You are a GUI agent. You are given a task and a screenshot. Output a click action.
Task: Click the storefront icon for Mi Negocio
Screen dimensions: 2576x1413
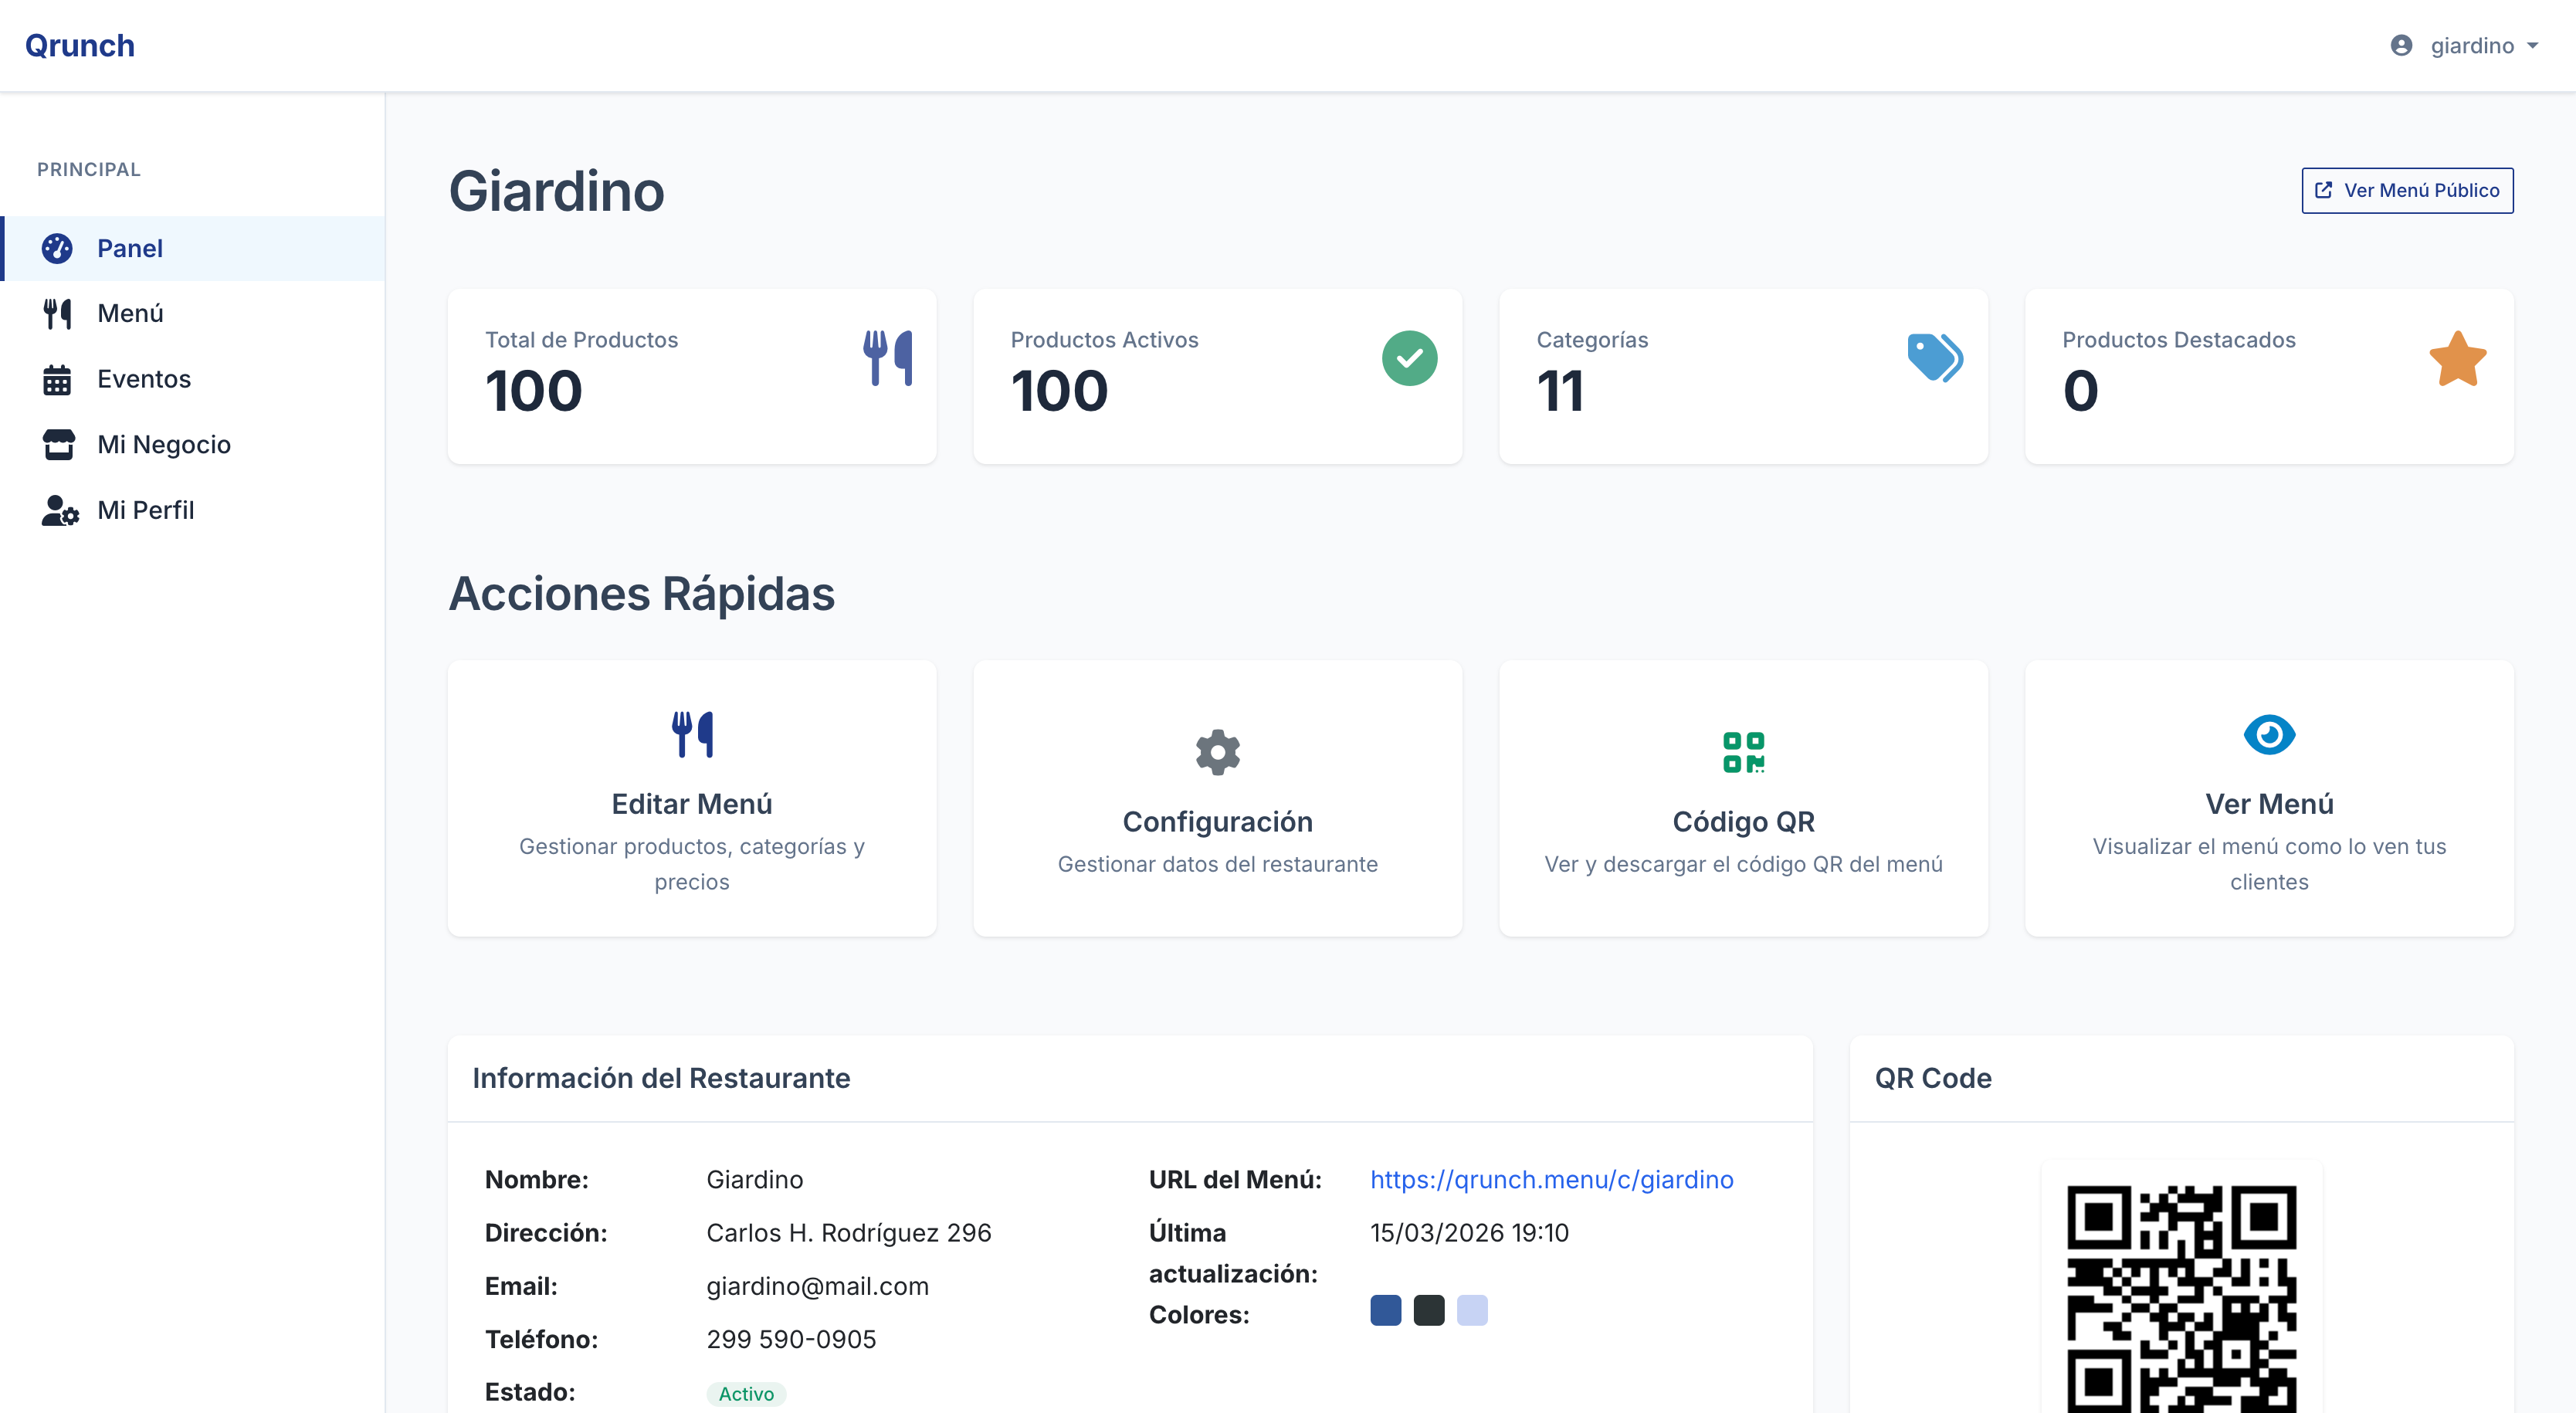click(58, 444)
